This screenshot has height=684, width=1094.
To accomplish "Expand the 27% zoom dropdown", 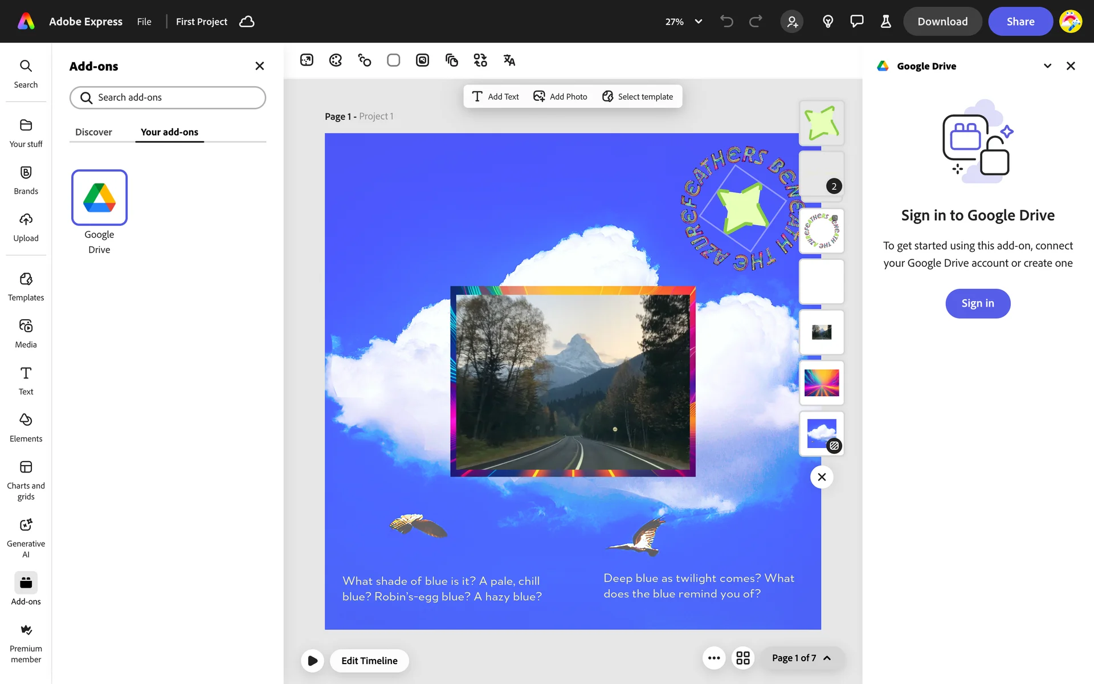I will click(698, 22).
